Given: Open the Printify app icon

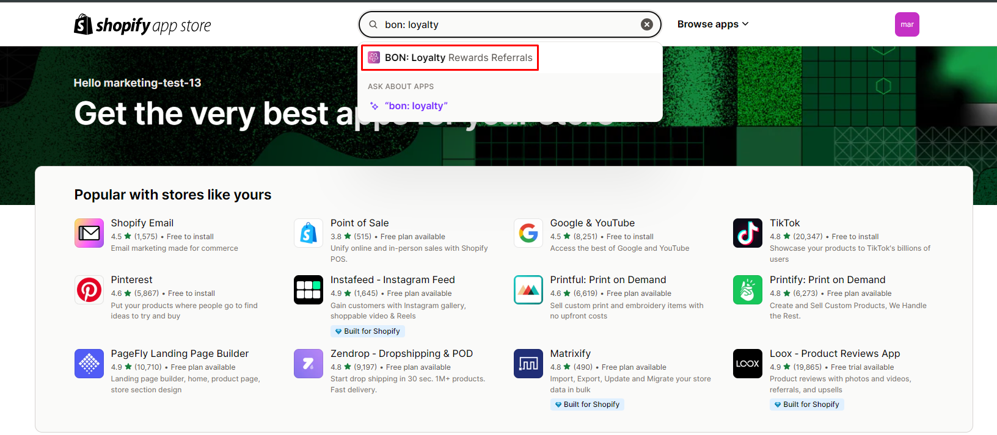Looking at the screenshot, I should pos(748,290).
